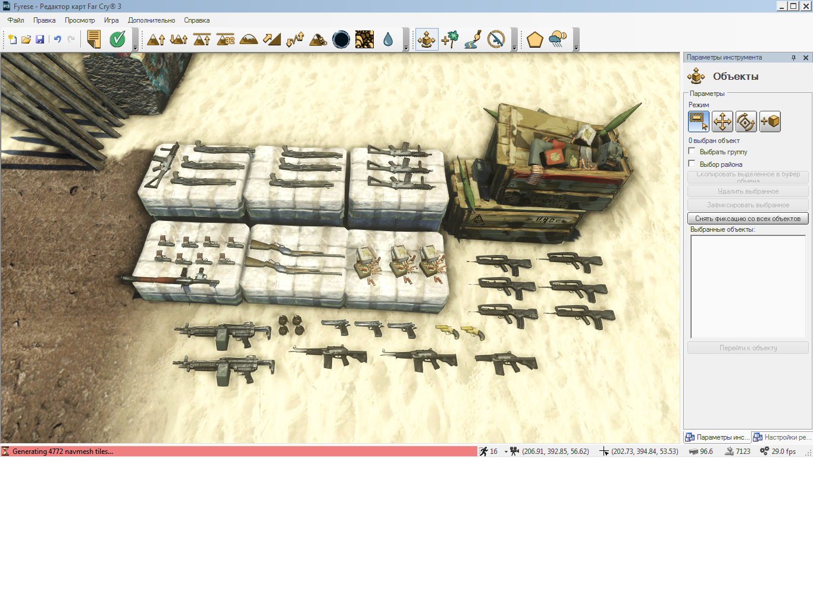
Task: Select the Lower Terrain tool
Action: [179, 39]
